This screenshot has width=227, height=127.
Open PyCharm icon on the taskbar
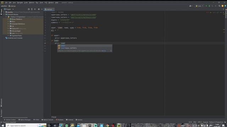[119, 126]
